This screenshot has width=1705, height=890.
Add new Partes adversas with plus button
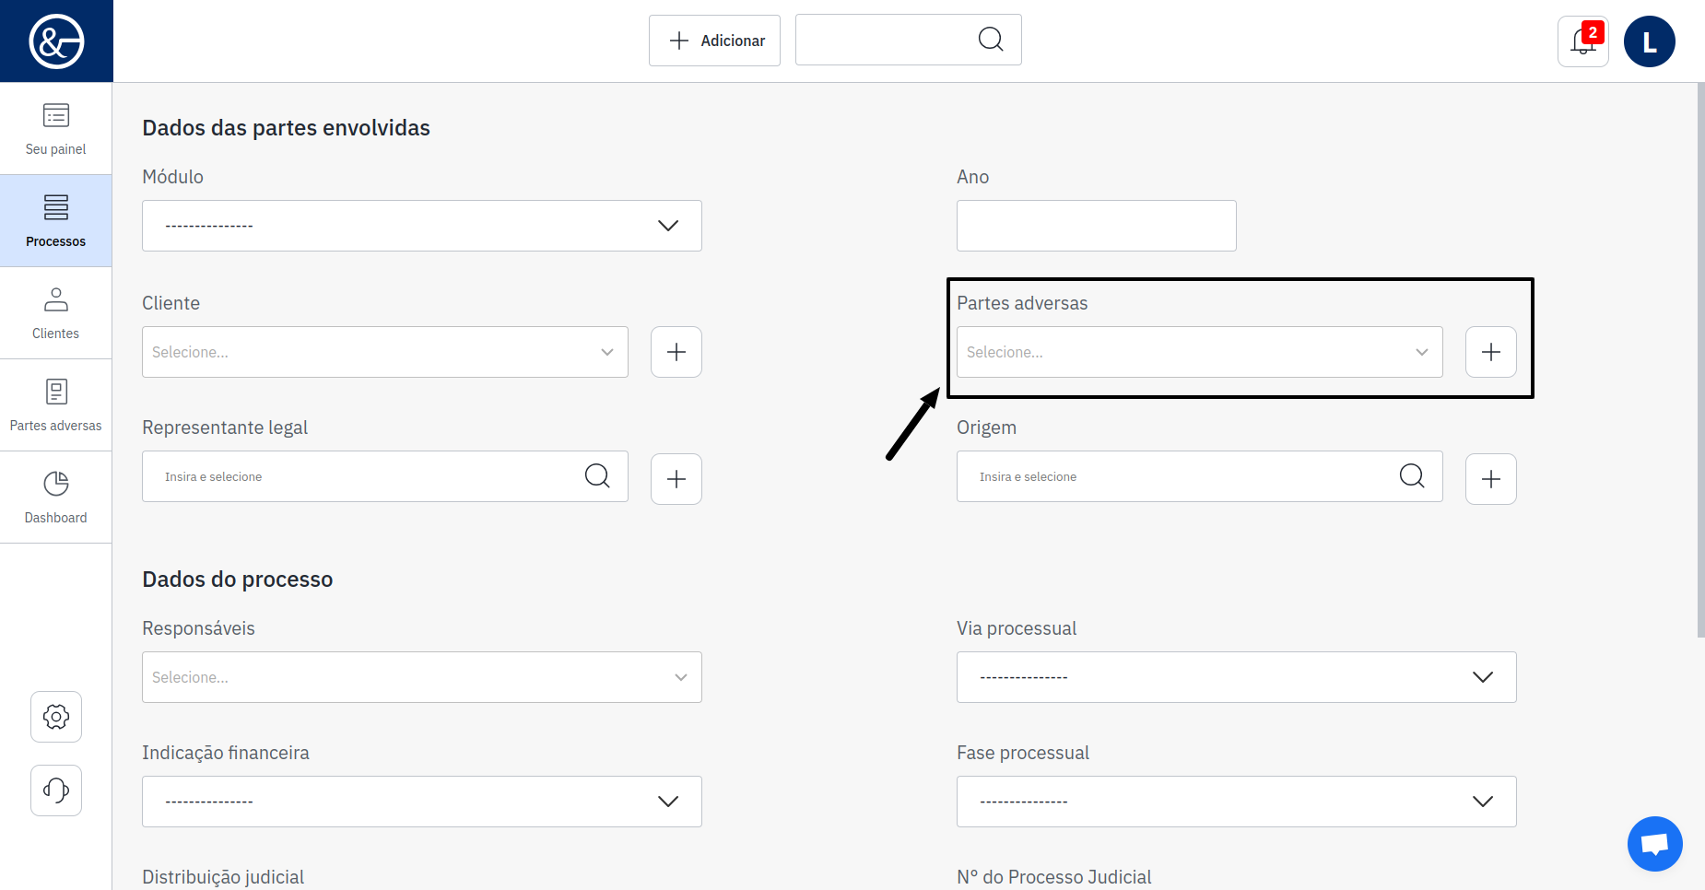[1490, 352]
